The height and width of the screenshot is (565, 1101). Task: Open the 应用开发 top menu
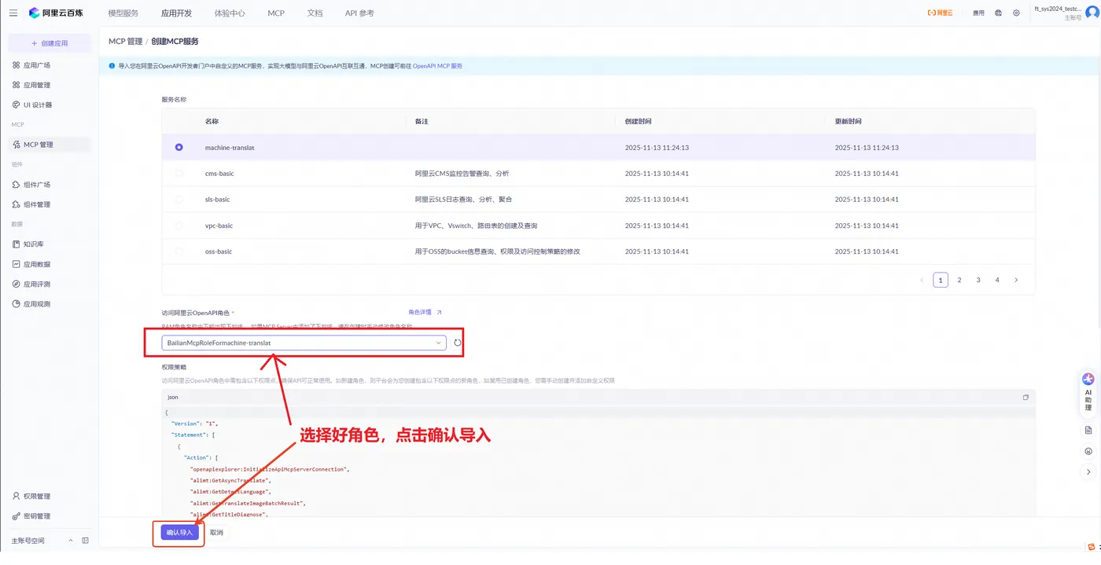tap(176, 13)
